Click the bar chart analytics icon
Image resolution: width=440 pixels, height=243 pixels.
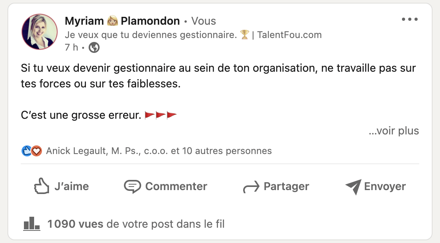point(31,224)
